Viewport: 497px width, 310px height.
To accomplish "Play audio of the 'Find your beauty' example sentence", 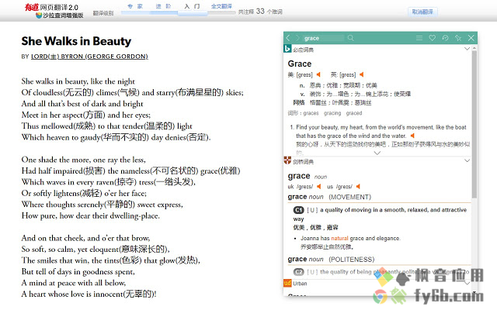I will click(412, 136).
